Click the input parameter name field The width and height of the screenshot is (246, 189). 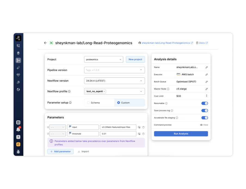click(x=83, y=127)
